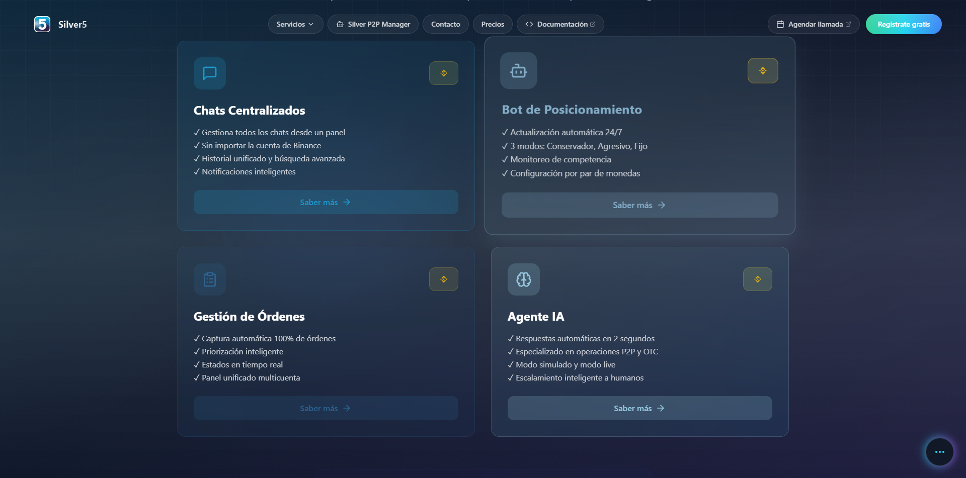Click Agendar llamada button
The image size is (966, 478).
coord(813,24)
